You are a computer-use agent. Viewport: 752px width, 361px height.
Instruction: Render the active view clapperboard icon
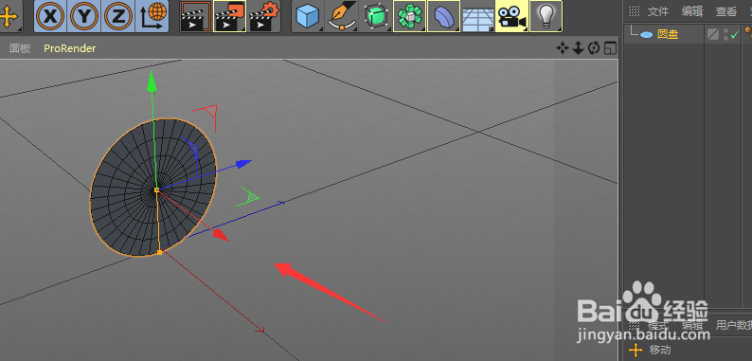196,16
